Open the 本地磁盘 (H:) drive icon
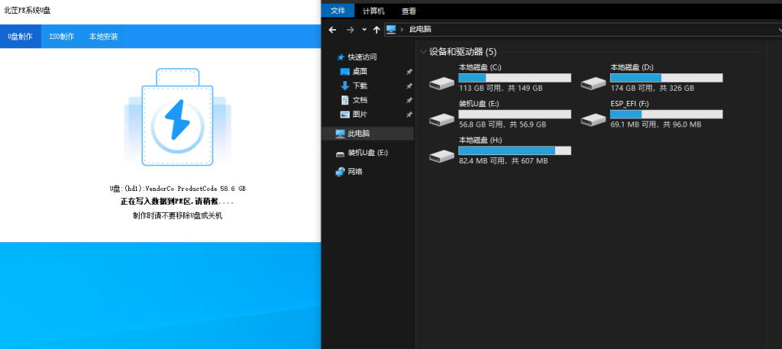782x349 pixels. 441,156
